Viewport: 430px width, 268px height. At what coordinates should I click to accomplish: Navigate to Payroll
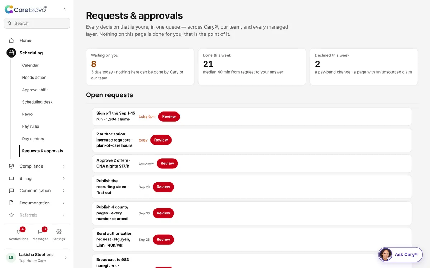(28, 114)
